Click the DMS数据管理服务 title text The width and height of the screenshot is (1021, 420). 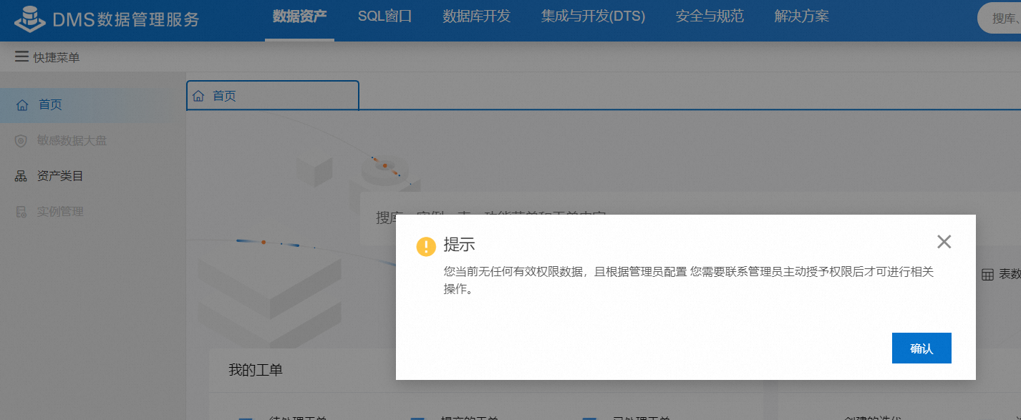[126, 19]
